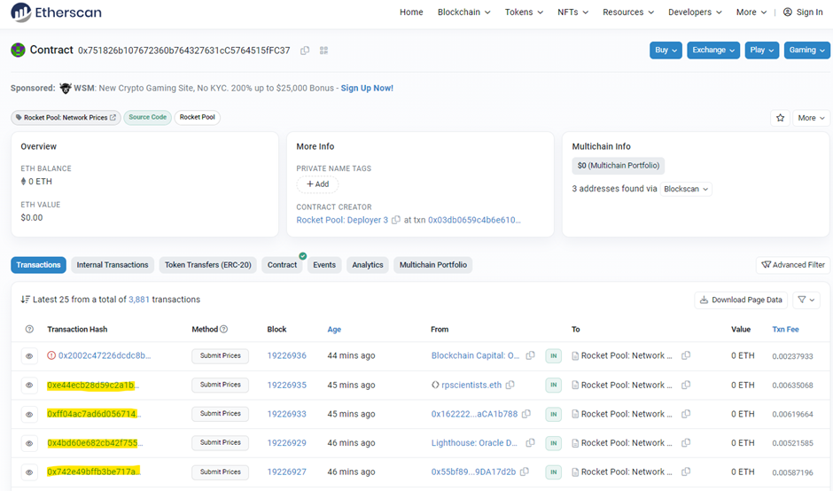
Task: Show quick view for transaction 0x742e49bffb3be717a
Action: pyautogui.click(x=29, y=472)
